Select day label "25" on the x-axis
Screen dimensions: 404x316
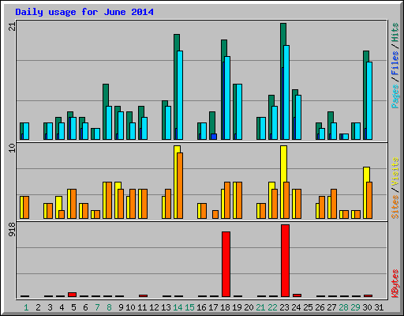pos(308,307)
